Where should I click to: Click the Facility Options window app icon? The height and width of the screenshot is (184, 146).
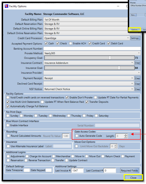click(x=7, y=6)
